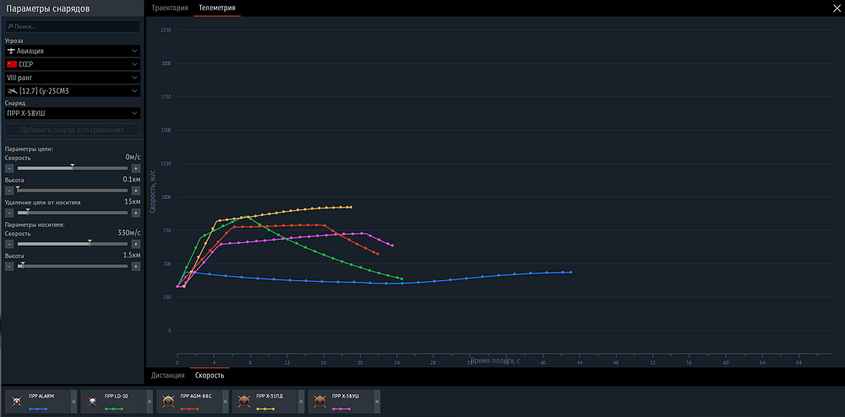Click the Параметры носителя section label
This screenshot has height=417, width=845.
pyautogui.click(x=35, y=225)
